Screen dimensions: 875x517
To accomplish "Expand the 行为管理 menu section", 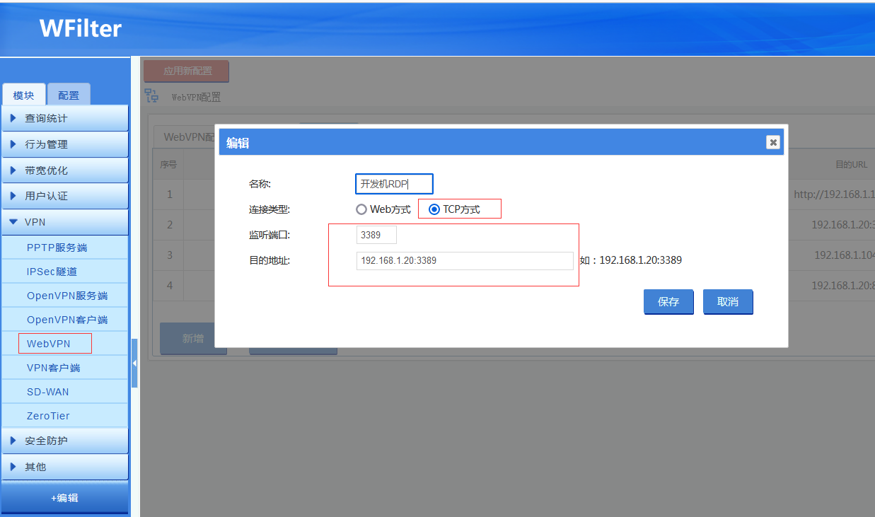I will pyautogui.click(x=64, y=144).
